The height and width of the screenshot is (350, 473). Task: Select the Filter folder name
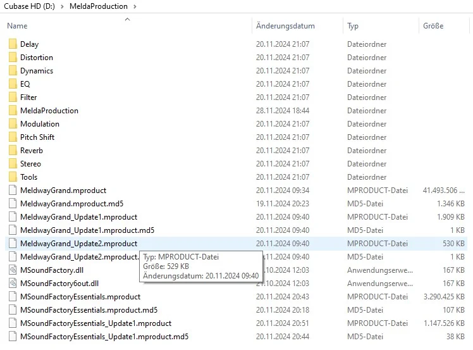[x=28, y=97]
